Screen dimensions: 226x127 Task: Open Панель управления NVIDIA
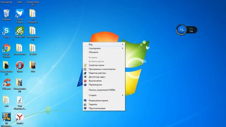coord(104,90)
